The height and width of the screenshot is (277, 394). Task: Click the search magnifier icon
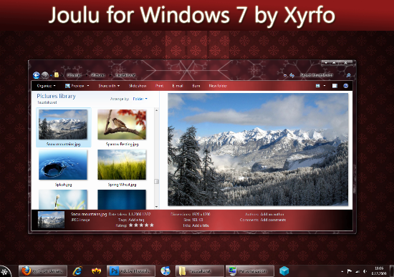tap(348, 75)
